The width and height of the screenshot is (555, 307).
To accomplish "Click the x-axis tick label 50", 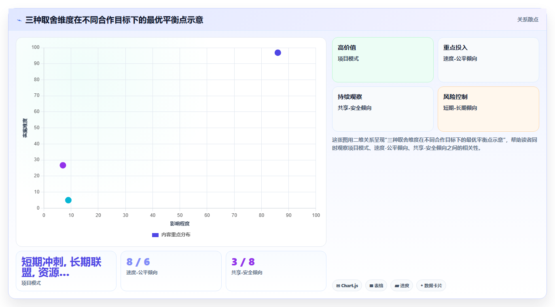I will pos(180,215).
